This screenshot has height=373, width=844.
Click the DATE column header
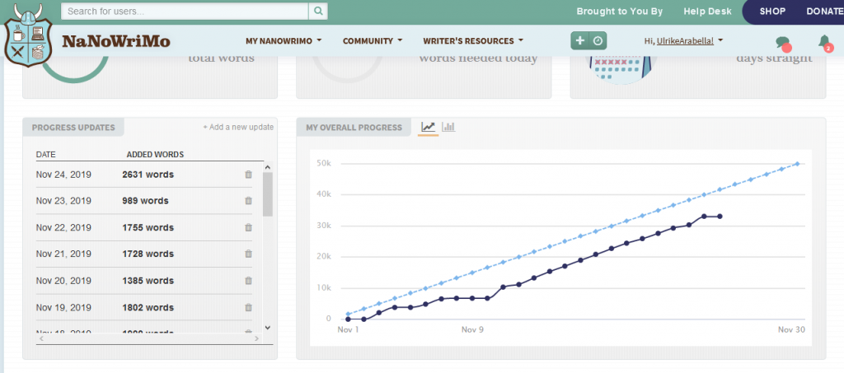click(x=46, y=154)
